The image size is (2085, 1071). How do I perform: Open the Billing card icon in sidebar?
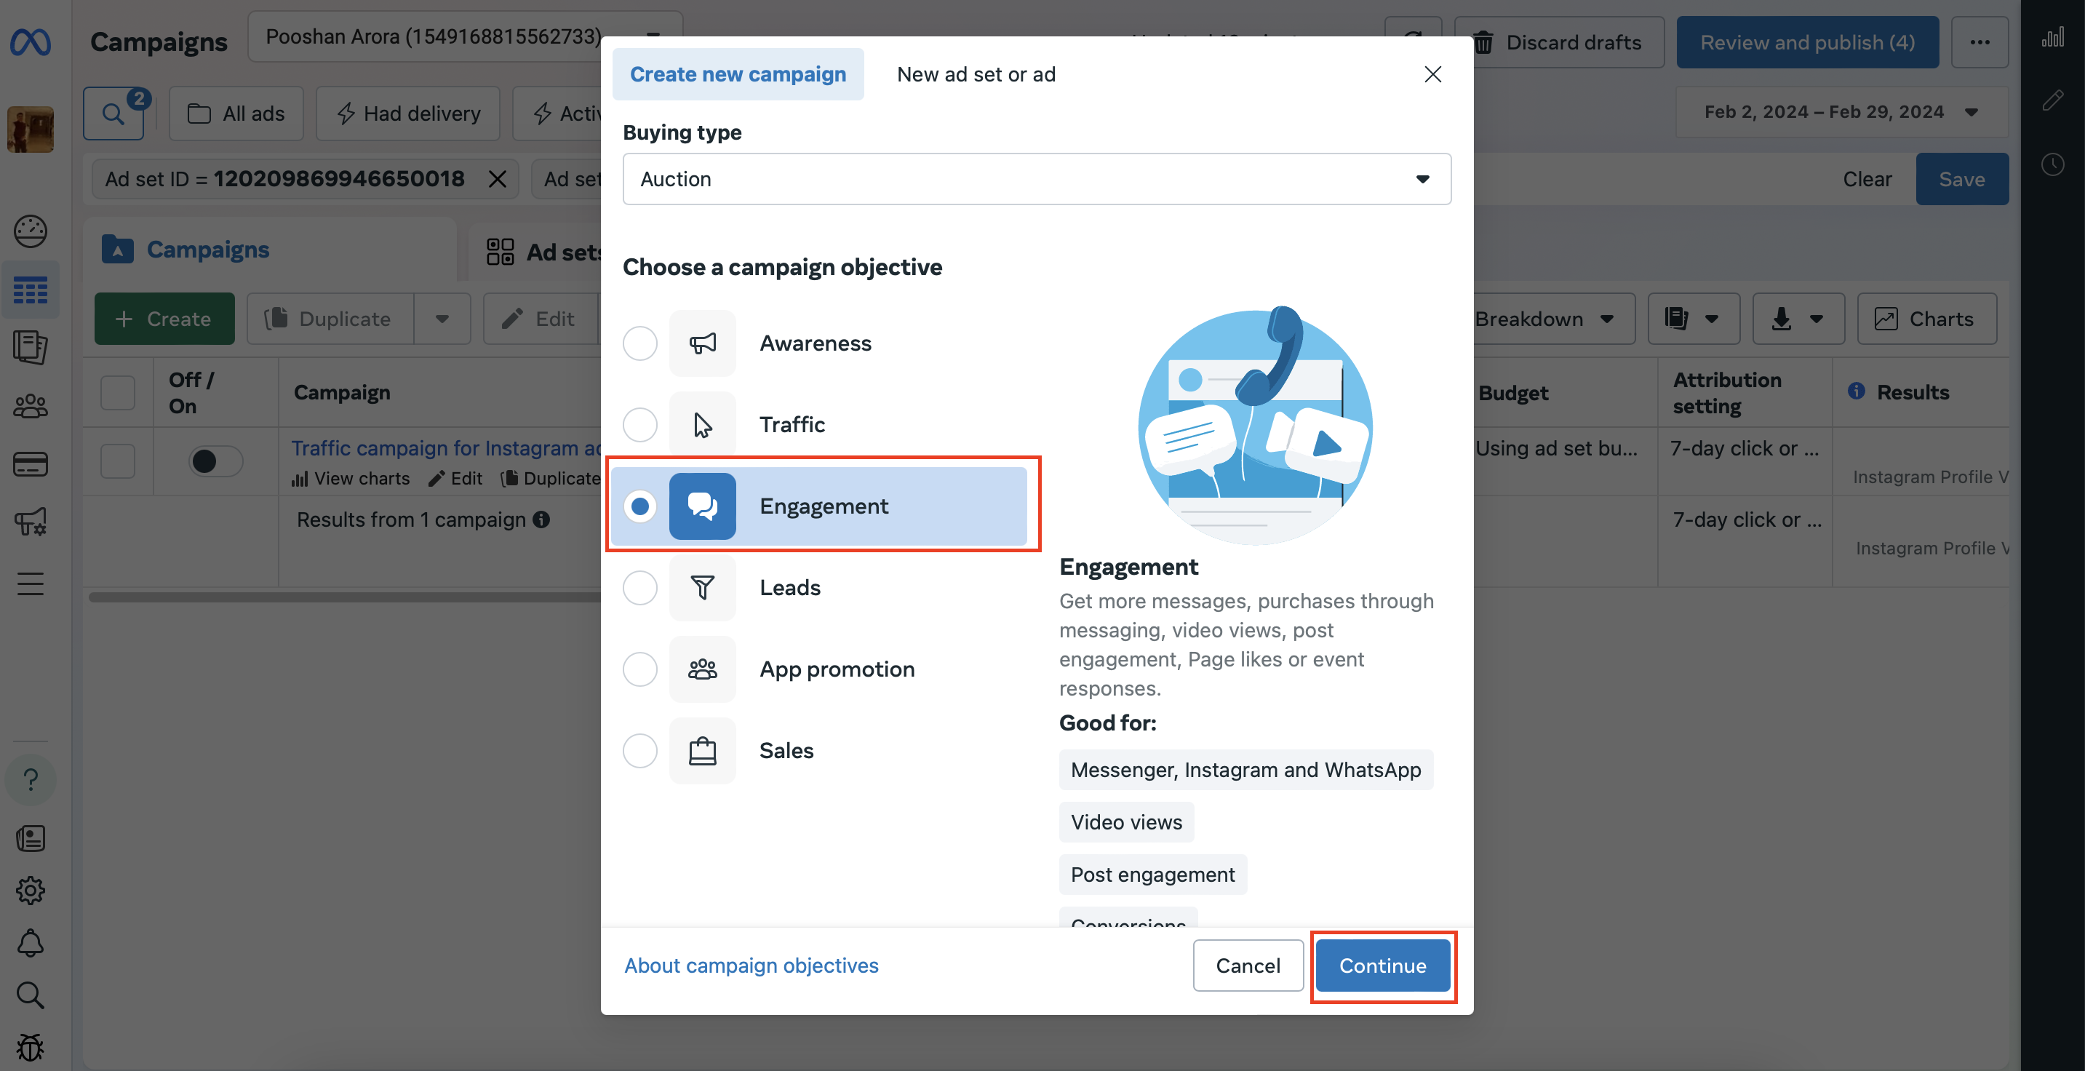click(x=31, y=464)
